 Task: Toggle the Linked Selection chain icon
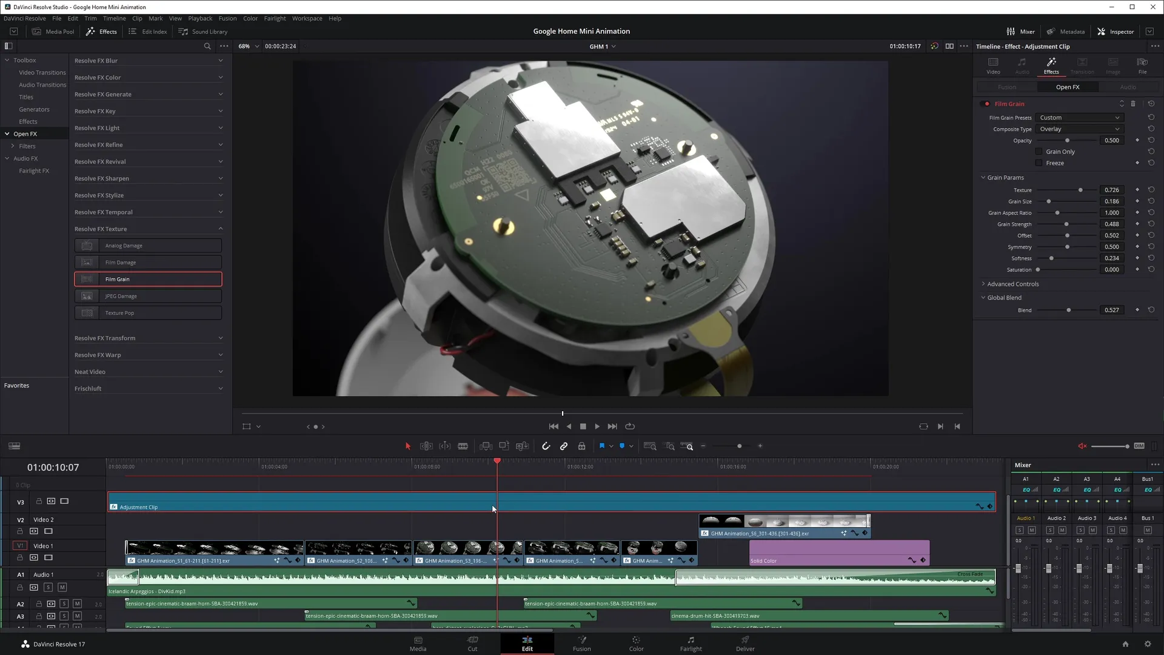pyautogui.click(x=564, y=446)
